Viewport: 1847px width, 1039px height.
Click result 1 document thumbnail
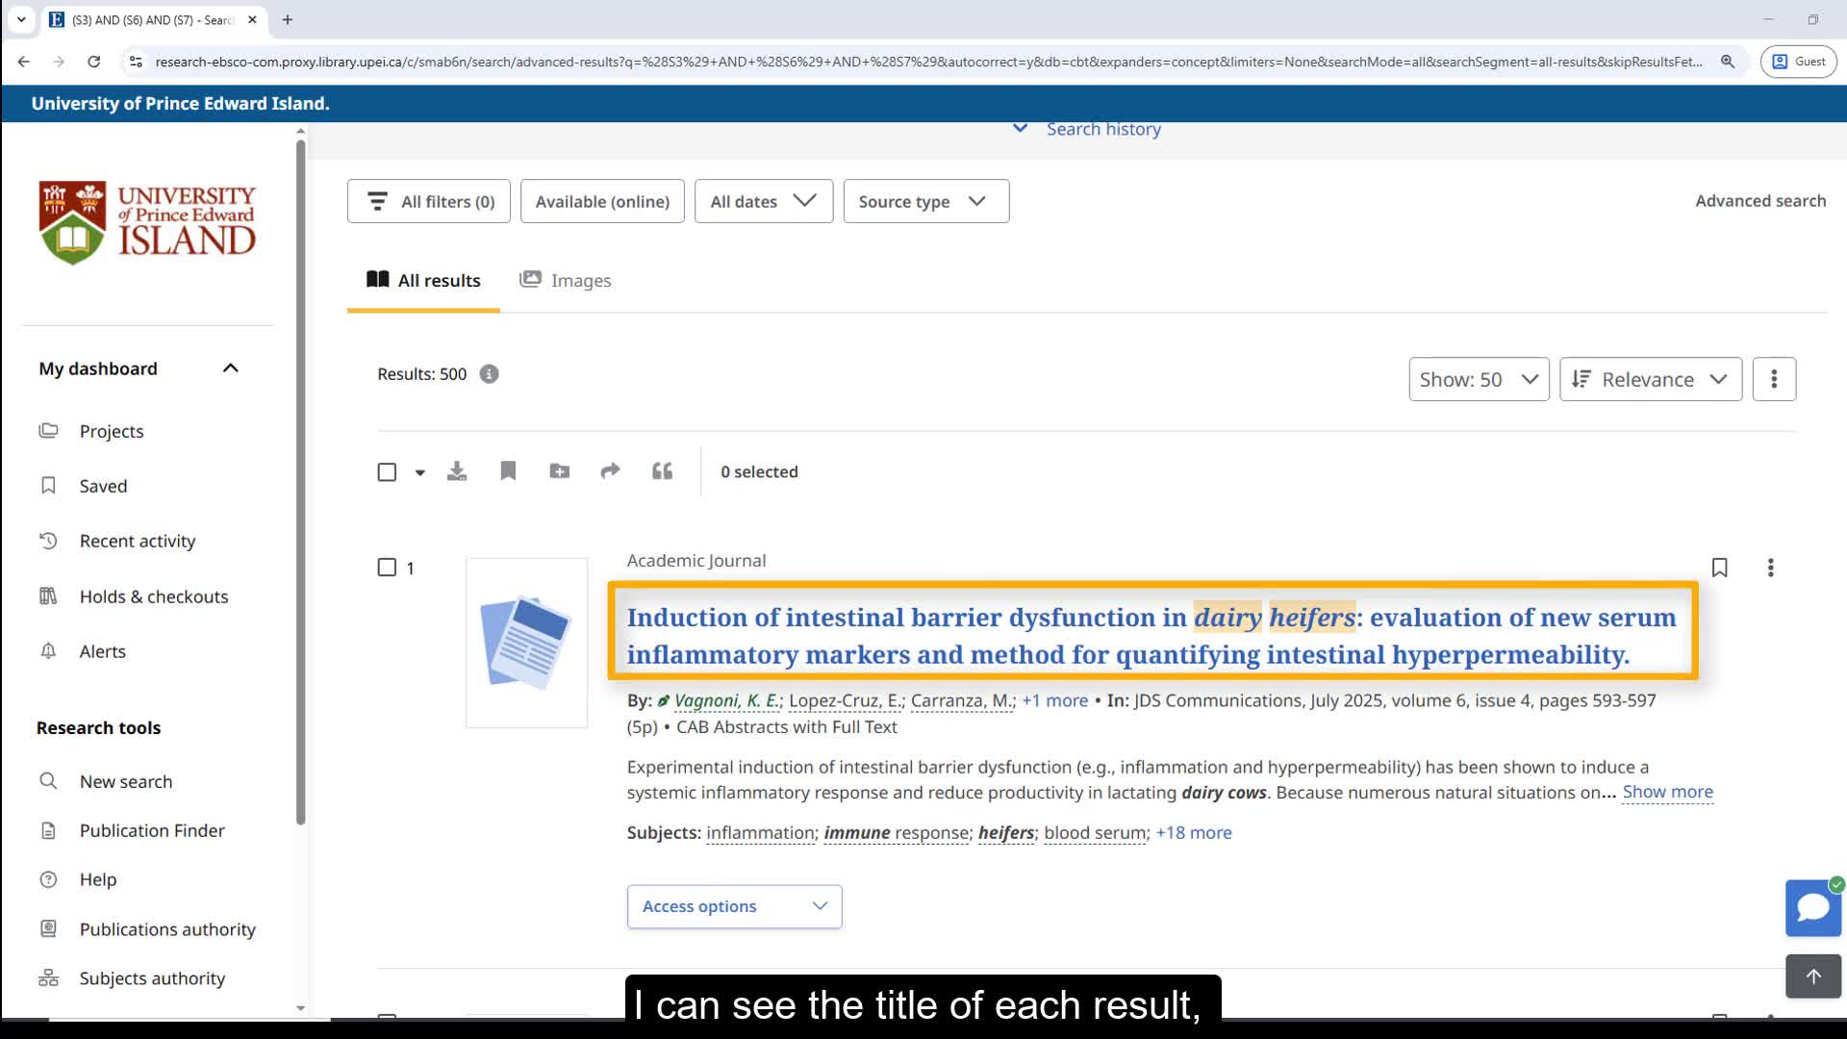[x=526, y=643]
